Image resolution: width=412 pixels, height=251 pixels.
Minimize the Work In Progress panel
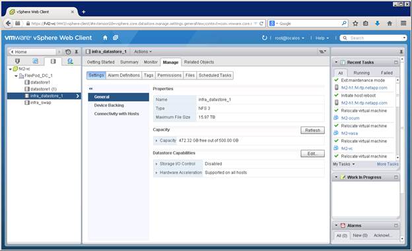coord(396,177)
